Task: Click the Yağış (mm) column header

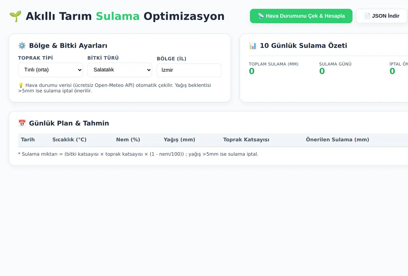Action: pos(180,140)
